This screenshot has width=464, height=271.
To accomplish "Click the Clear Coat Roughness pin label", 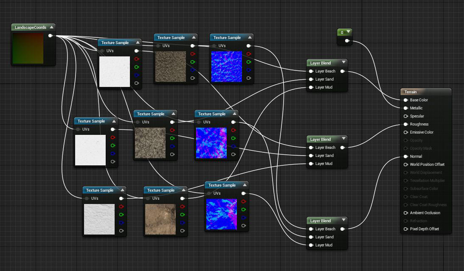I will coord(428,205).
